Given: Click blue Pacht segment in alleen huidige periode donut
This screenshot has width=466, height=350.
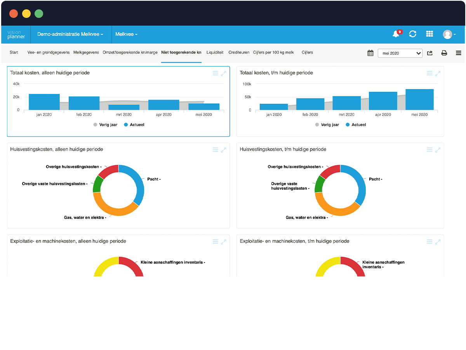Looking at the screenshot, I should coord(139,182).
